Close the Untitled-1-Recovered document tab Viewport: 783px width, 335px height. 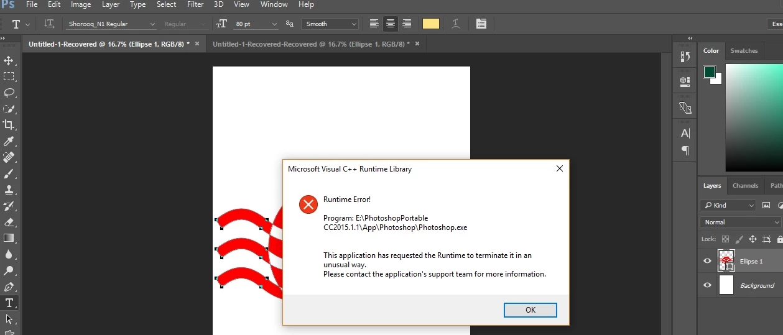[197, 44]
